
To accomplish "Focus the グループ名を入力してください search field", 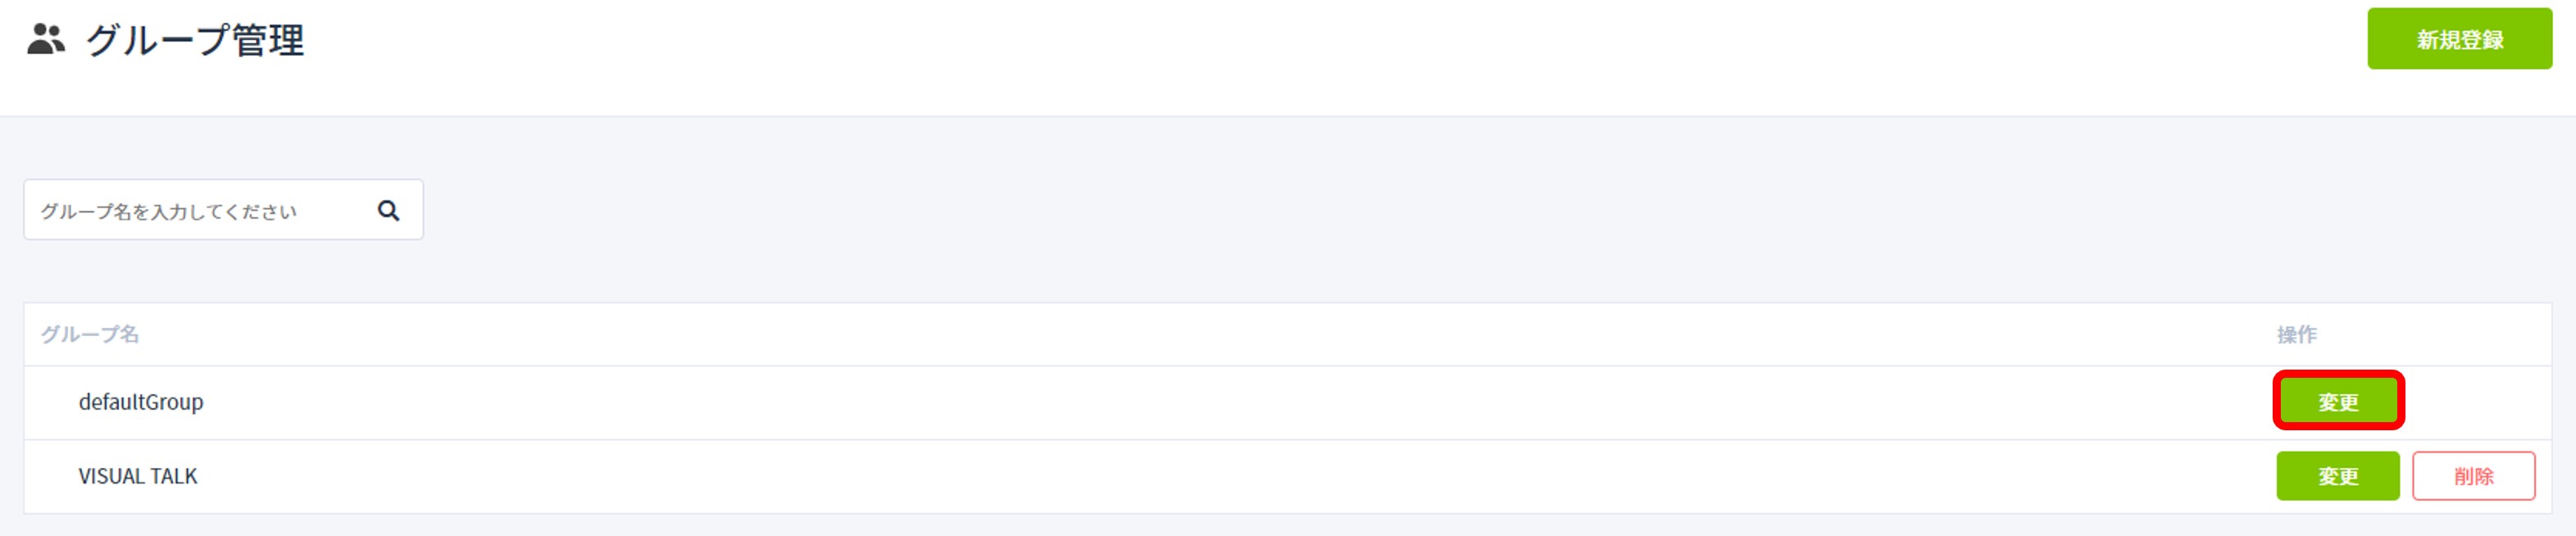I will point(223,210).
